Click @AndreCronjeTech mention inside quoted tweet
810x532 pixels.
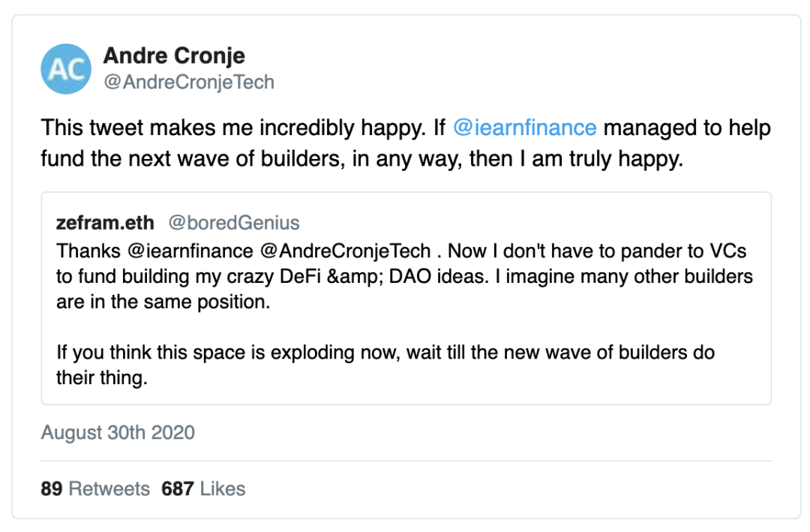(x=345, y=251)
